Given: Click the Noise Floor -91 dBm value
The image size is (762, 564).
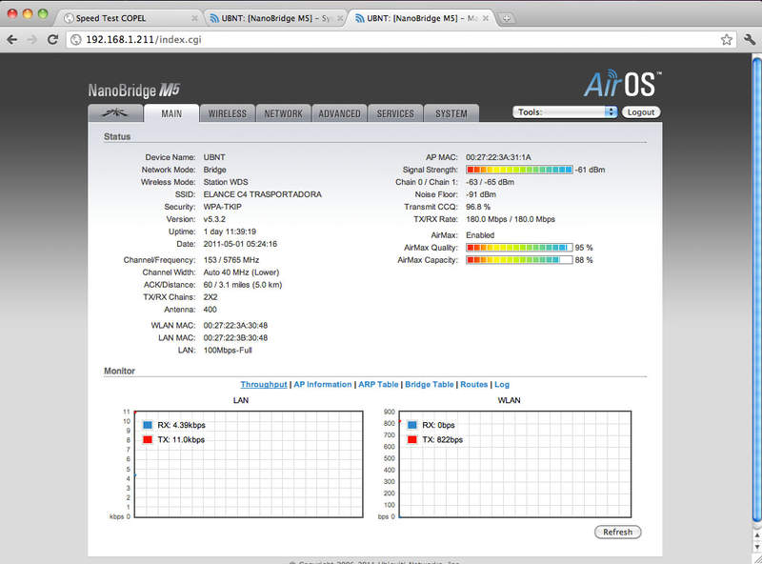Looking at the screenshot, I should click(x=481, y=194).
